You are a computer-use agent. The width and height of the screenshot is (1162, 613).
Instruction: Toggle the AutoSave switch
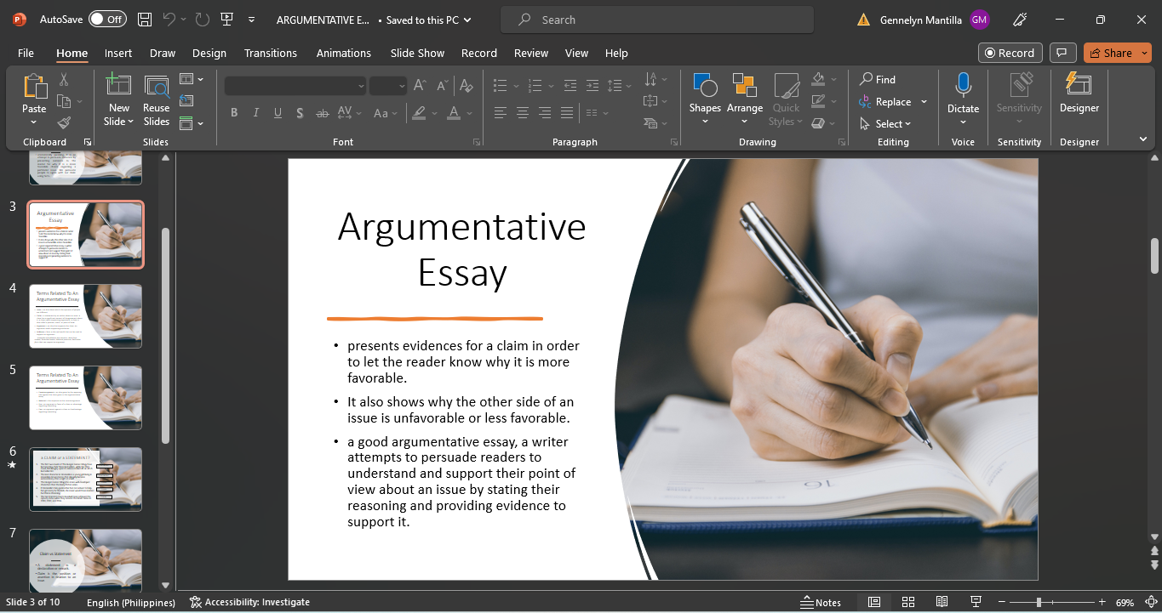107,20
